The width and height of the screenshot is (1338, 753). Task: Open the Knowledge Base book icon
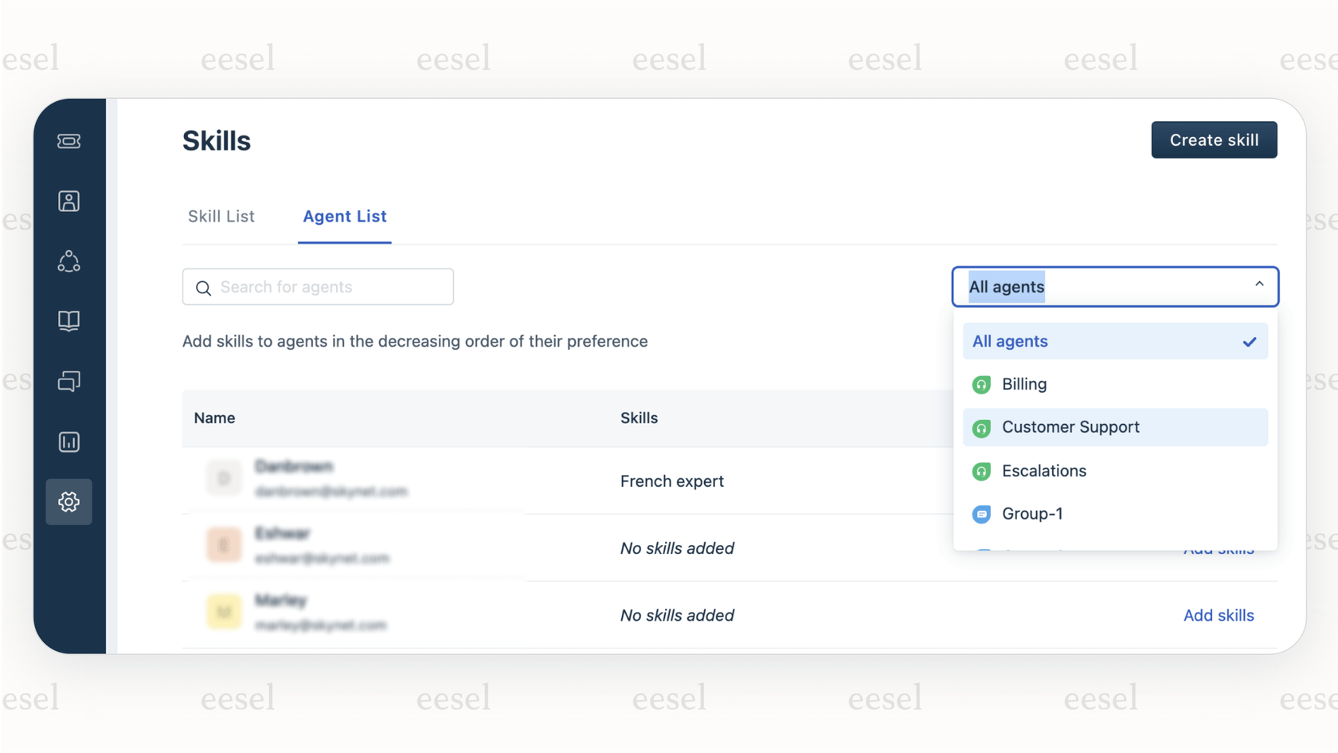point(69,321)
